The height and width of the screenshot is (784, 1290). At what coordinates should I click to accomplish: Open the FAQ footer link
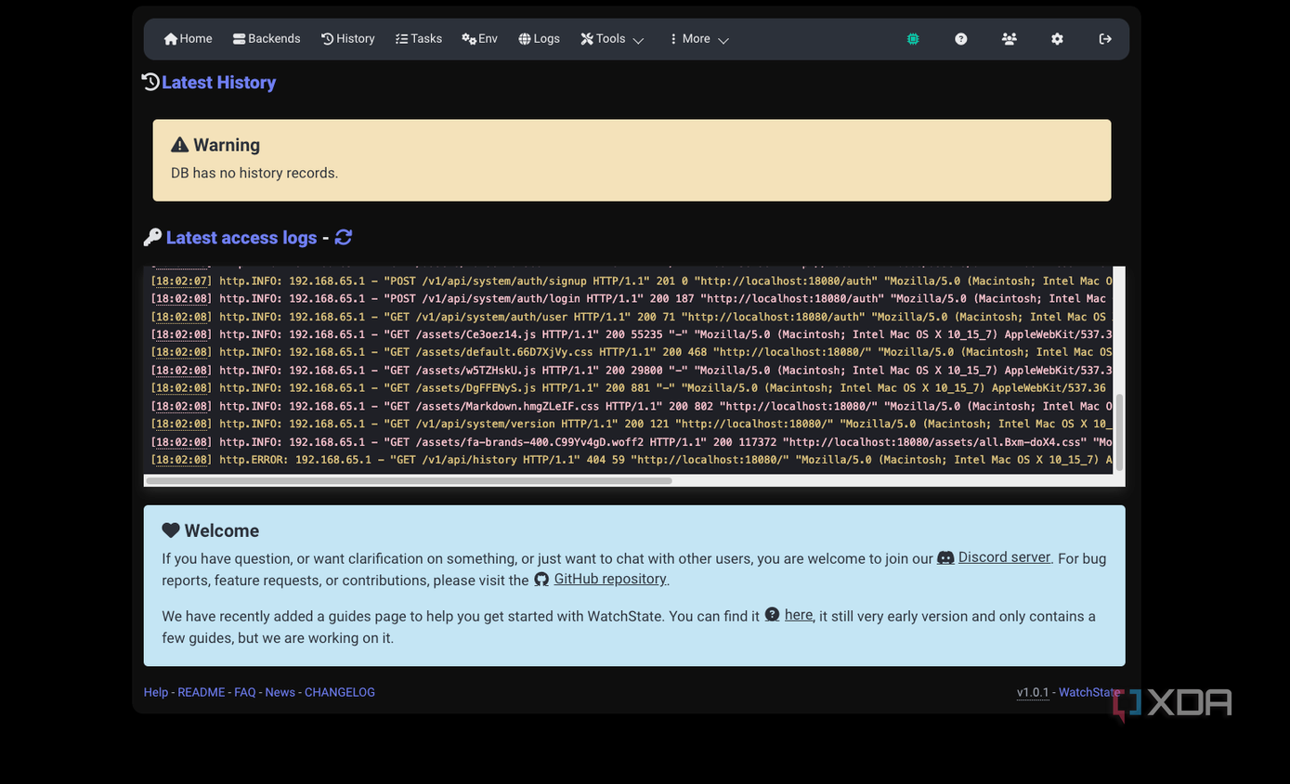pos(245,692)
